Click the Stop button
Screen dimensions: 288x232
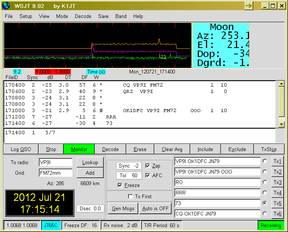[51, 149]
